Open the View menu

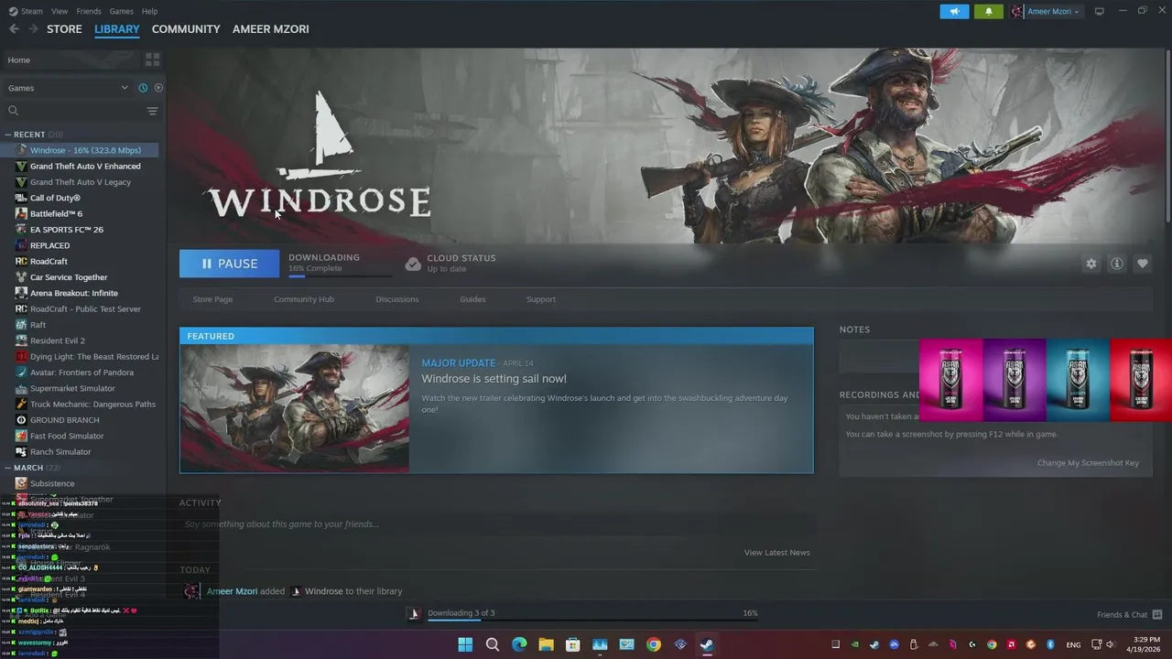(x=60, y=11)
